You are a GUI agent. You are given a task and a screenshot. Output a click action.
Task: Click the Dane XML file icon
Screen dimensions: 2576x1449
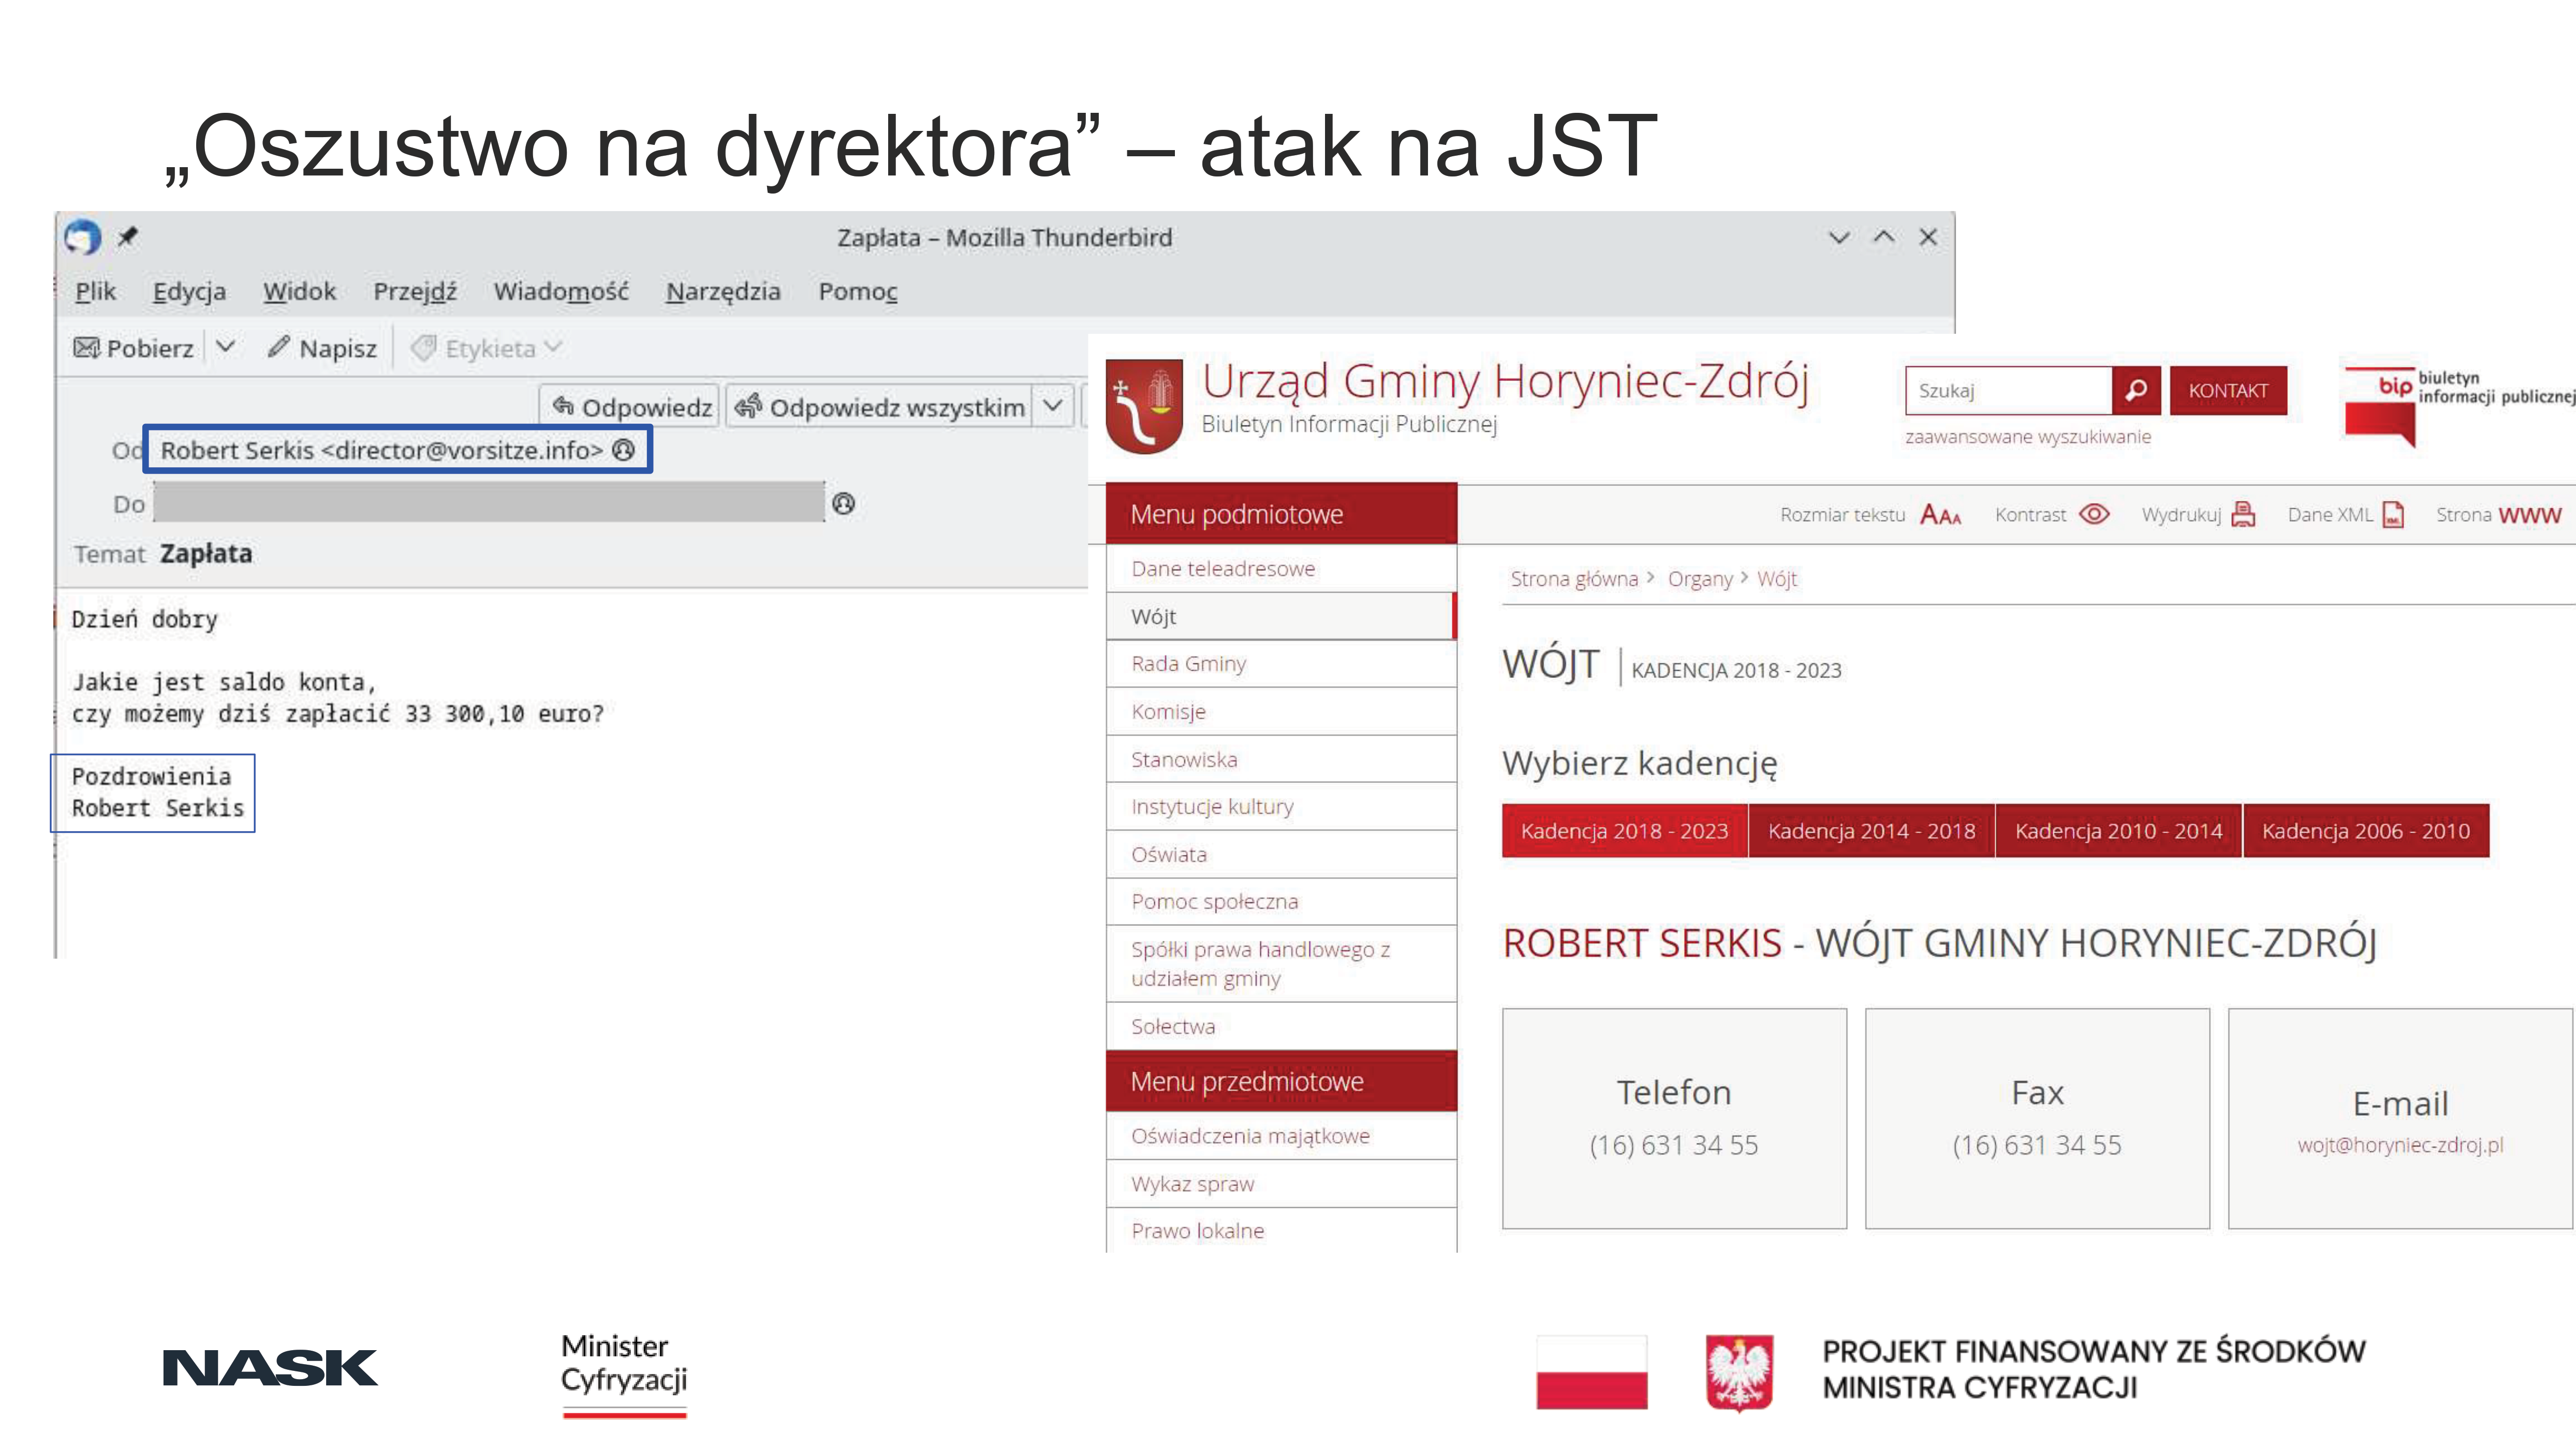[2394, 514]
